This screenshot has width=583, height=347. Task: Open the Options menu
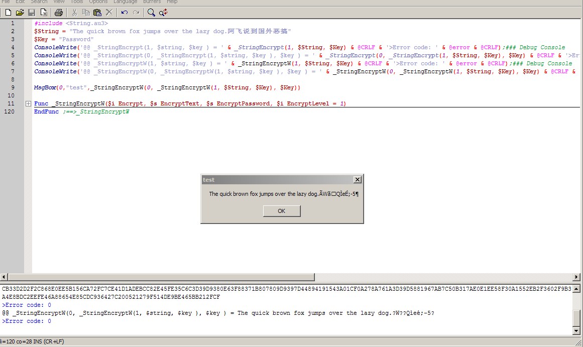tap(98, 2)
